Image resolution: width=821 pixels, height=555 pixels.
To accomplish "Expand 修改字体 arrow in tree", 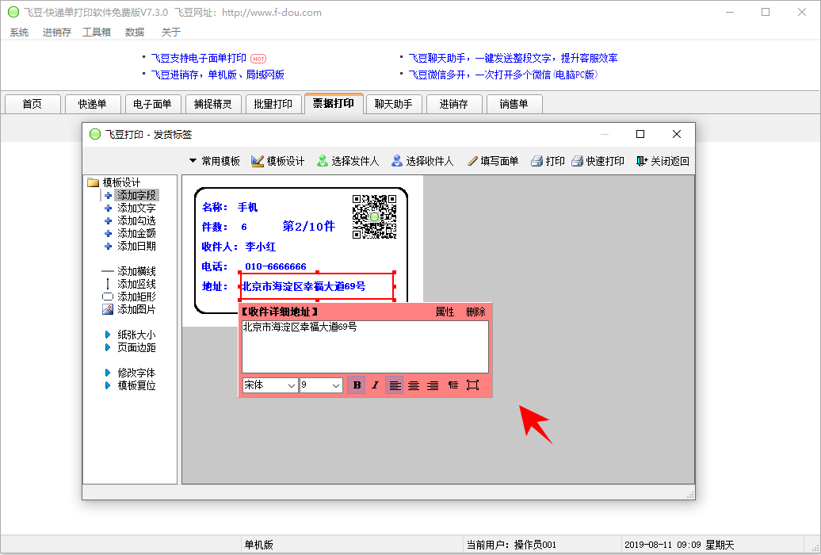I will pos(108,373).
